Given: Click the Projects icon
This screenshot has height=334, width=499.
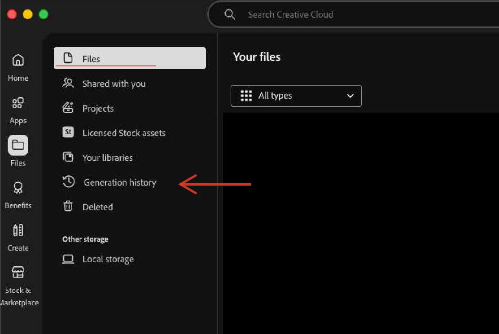Looking at the screenshot, I should [68, 108].
